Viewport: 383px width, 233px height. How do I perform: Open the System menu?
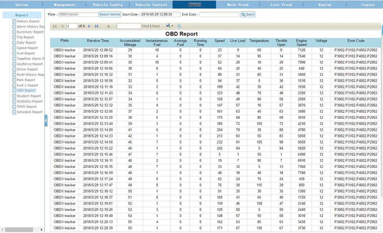21,4
